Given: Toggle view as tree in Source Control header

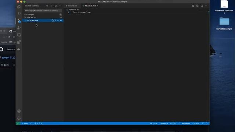Looking at the screenshot, I should 47,6.
